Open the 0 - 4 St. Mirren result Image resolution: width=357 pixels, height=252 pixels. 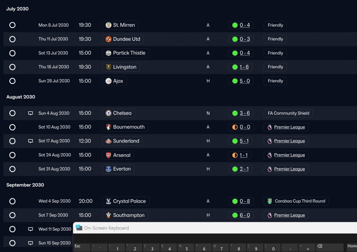point(245,25)
